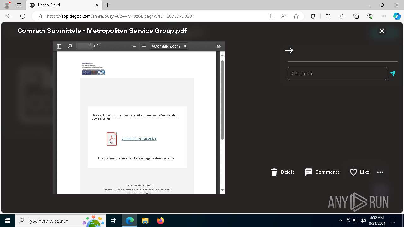
Task: Click the red PDF icon in document
Action: point(112,139)
